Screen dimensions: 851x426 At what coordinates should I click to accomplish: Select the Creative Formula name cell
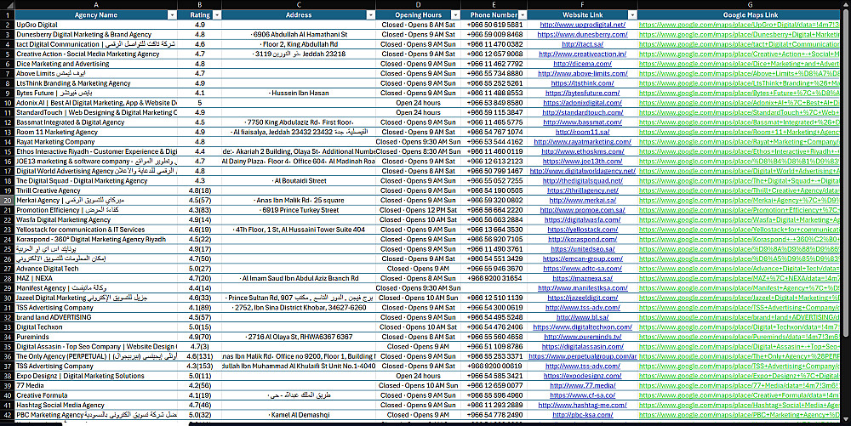coord(96,395)
